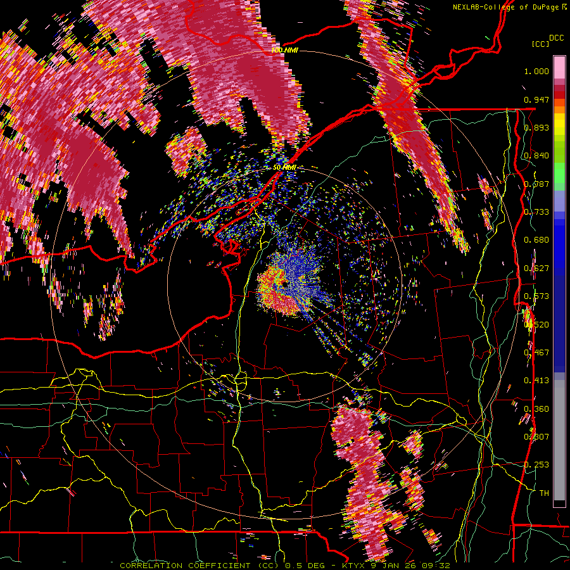Click the 0.520 color scale value
This screenshot has height=570, width=570.
[x=536, y=325]
